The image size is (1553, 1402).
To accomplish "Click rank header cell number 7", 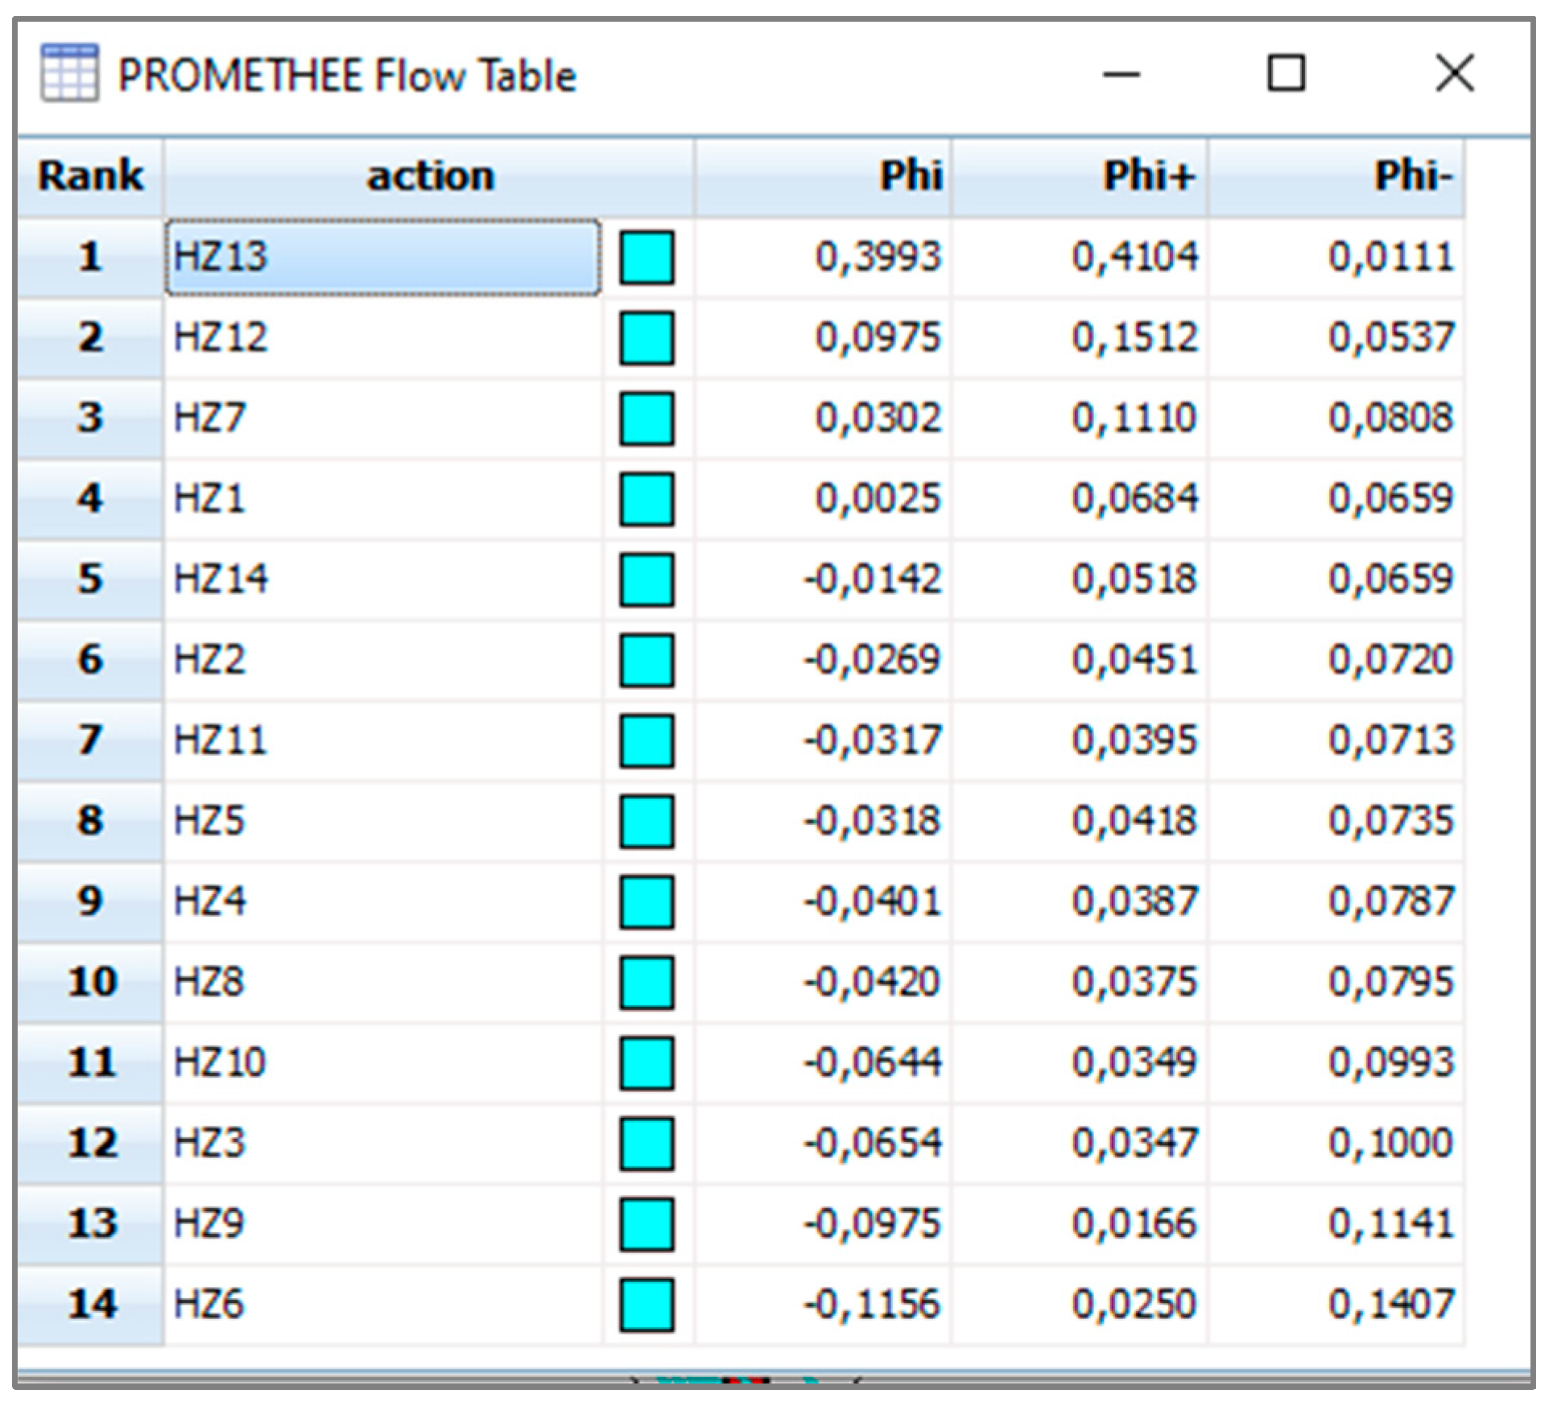I will tap(90, 740).
